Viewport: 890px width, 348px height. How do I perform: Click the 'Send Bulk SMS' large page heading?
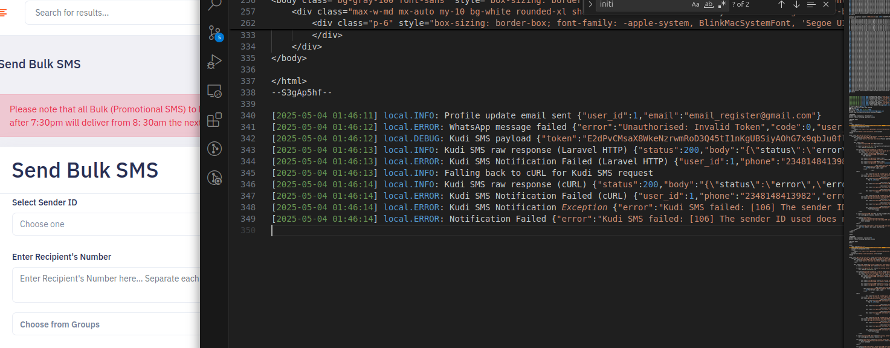85,170
